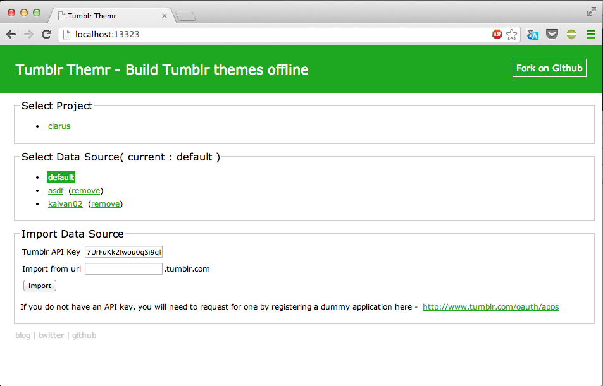Go back with the browser back arrow

pyautogui.click(x=11, y=35)
